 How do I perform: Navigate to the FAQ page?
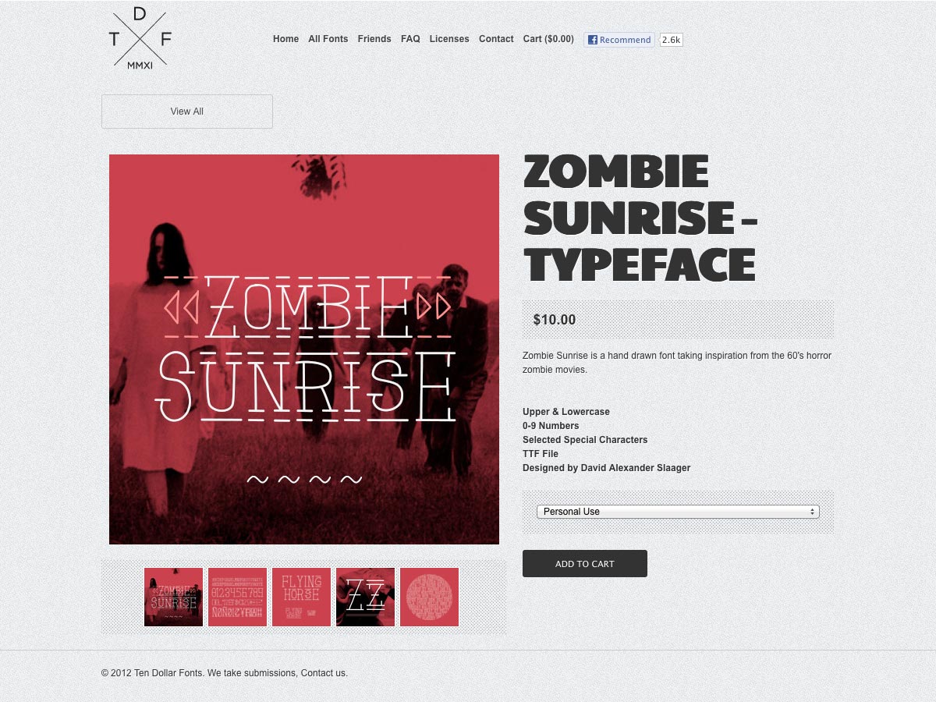(x=410, y=39)
